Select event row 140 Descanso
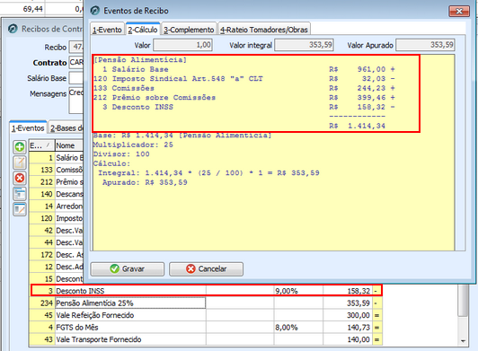Image resolution: width=478 pixels, height=351 pixels. pos(56,194)
